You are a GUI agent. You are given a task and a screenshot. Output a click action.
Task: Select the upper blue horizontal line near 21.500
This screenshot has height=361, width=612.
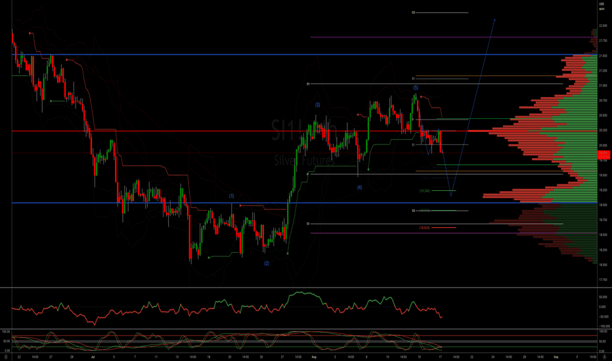coord(305,54)
